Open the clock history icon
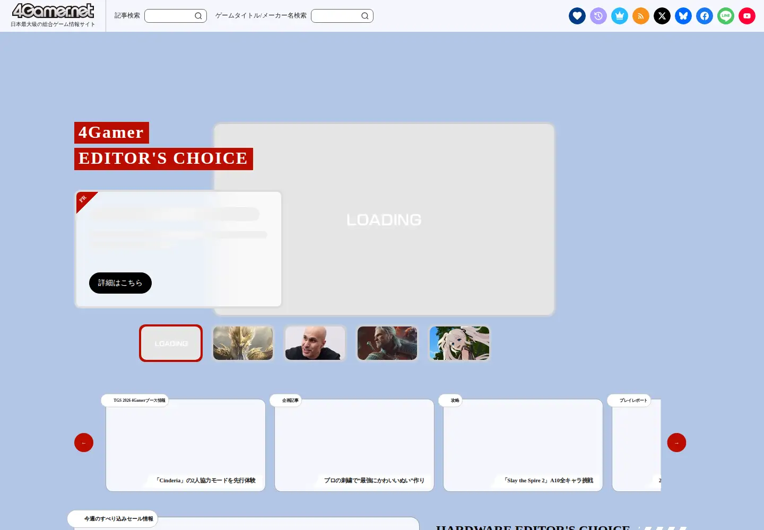Viewport: 764px width, 530px height. pyautogui.click(x=598, y=16)
